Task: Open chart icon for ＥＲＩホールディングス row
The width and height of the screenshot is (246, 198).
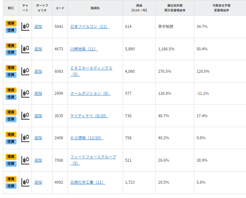Action: (25, 71)
